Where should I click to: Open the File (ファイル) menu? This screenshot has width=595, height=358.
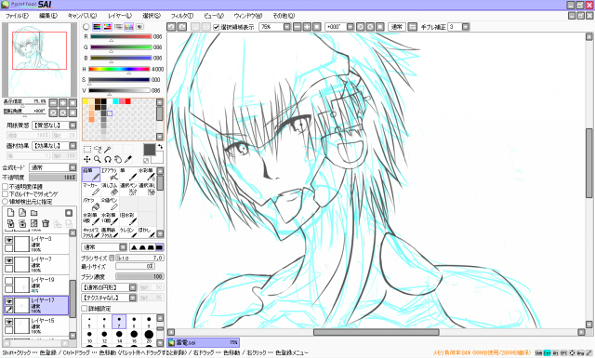click(17, 16)
